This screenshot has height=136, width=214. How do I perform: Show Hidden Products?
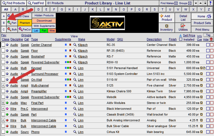point(44,15)
